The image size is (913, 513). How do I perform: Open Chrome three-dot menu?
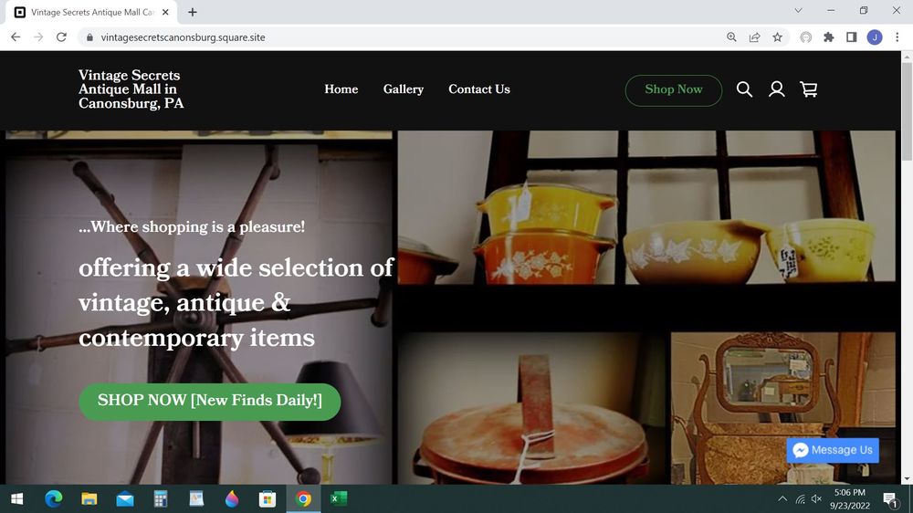pyautogui.click(x=897, y=37)
